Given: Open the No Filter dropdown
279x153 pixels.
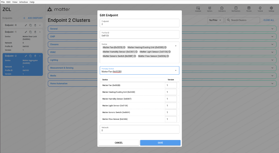Looking at the screenshot, I should 215,20.
